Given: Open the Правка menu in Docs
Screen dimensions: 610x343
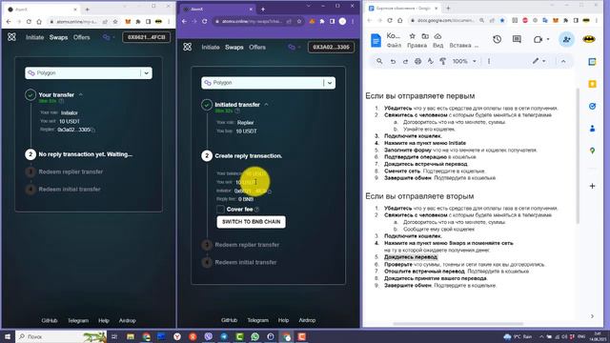Looking at the screenshot, I should (417, 46).
